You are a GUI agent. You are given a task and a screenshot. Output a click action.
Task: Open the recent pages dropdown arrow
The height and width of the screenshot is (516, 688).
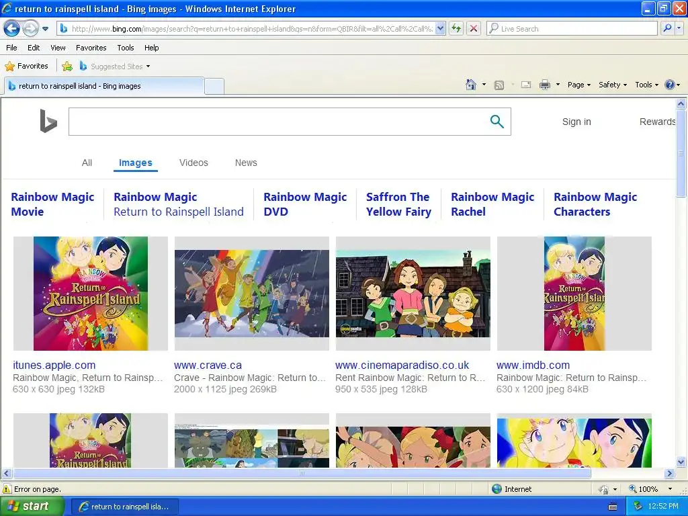[x=45, y=29]
